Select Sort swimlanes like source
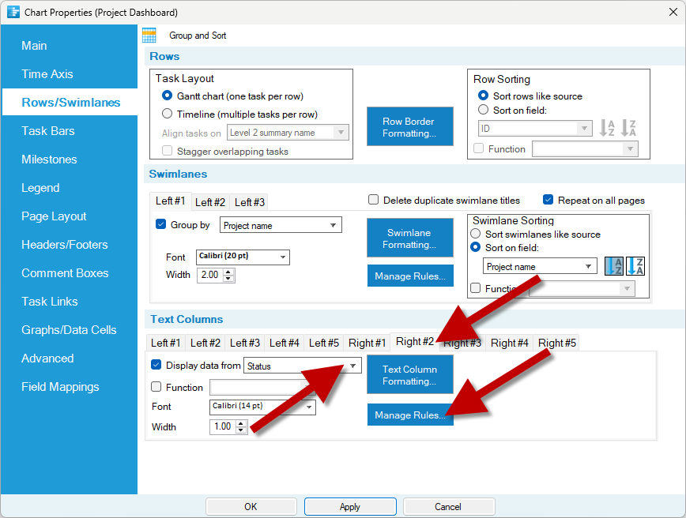The image size is (686, 518). 475,234
